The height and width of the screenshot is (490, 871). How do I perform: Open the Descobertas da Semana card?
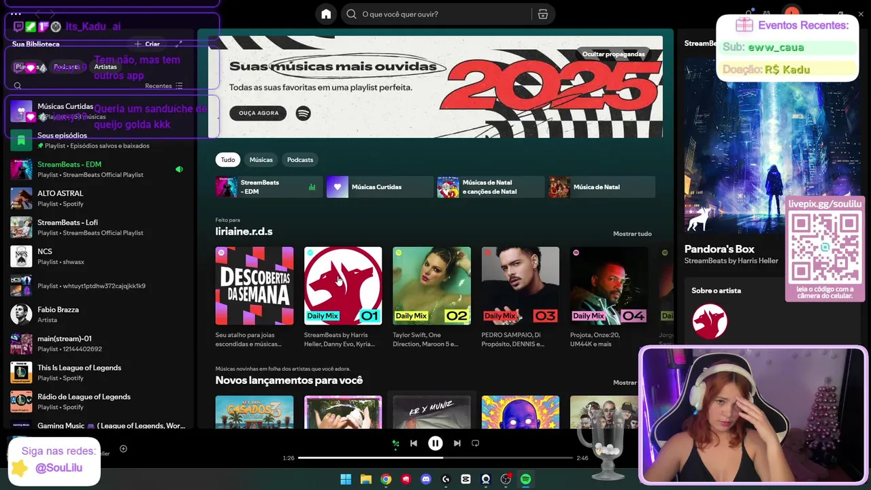coord(254,297)
